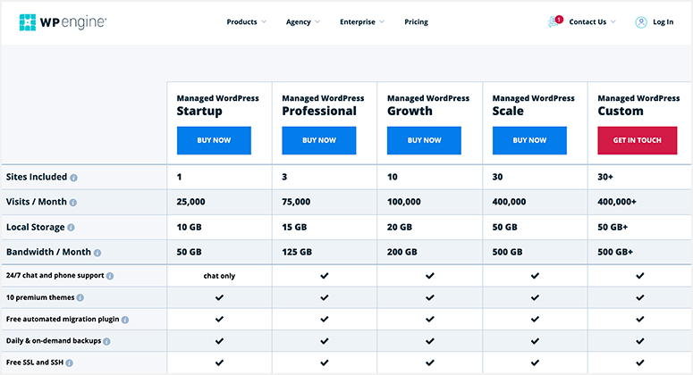Click the 125 GB bandwidth value
This screenshot has height=375, width=693.
tap(297, 253)
